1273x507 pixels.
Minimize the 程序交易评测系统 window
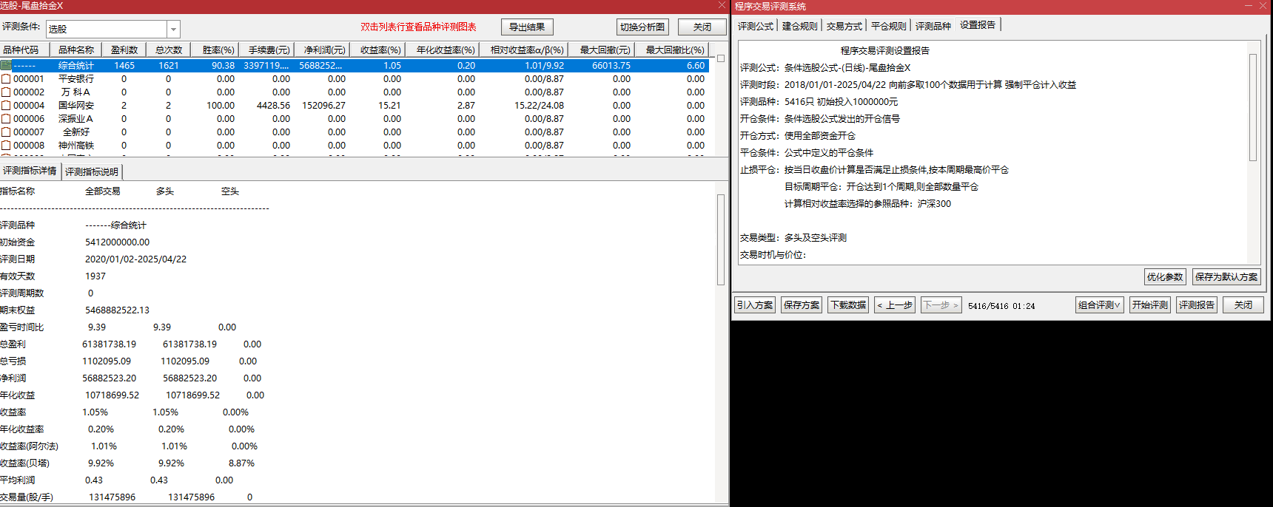(x=1248, y=6)
